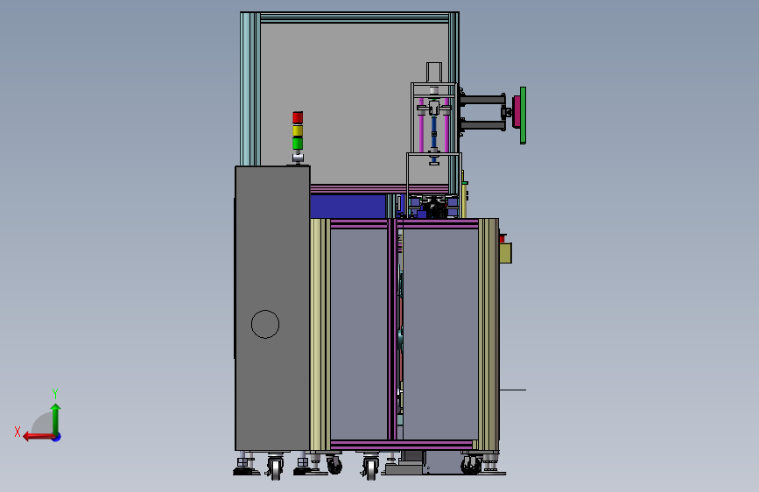
Task: Select the lower support arm holding the green plate
Action: pyautogui.click(x=482, y=125)
